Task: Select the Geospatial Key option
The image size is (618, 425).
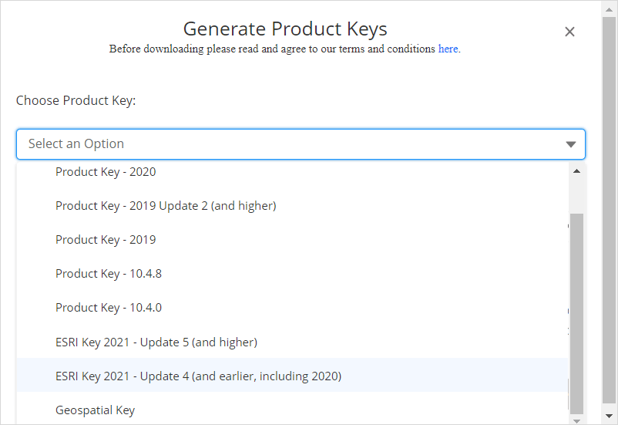Action: tap(96, 410)
